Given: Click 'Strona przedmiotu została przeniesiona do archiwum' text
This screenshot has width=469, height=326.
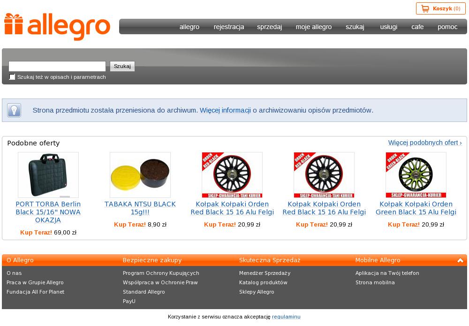Looking at the screenshot, I should pyautogui.click(x=115, y=110).
